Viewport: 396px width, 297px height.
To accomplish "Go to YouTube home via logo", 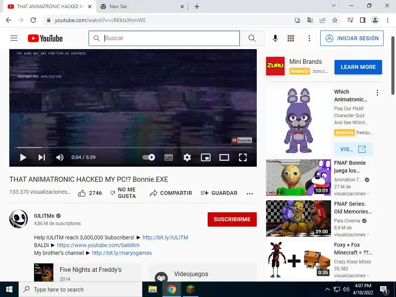I will pyautogui.click(x=45, y=38).
